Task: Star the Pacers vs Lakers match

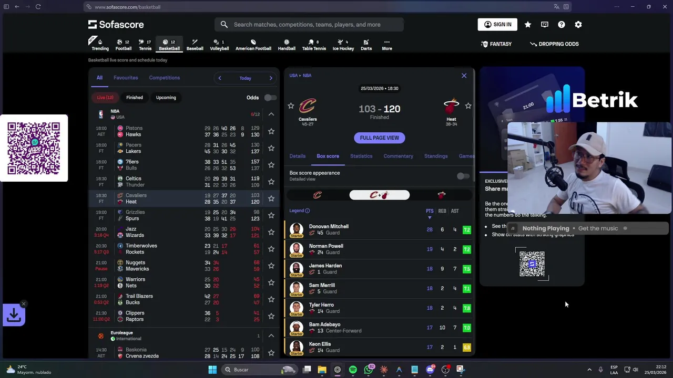Action: click(271, 148)
